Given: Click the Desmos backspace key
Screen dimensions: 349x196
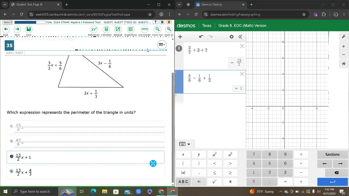Looking at the screenshot, I should pyautogui.click(x=336, y=173).
